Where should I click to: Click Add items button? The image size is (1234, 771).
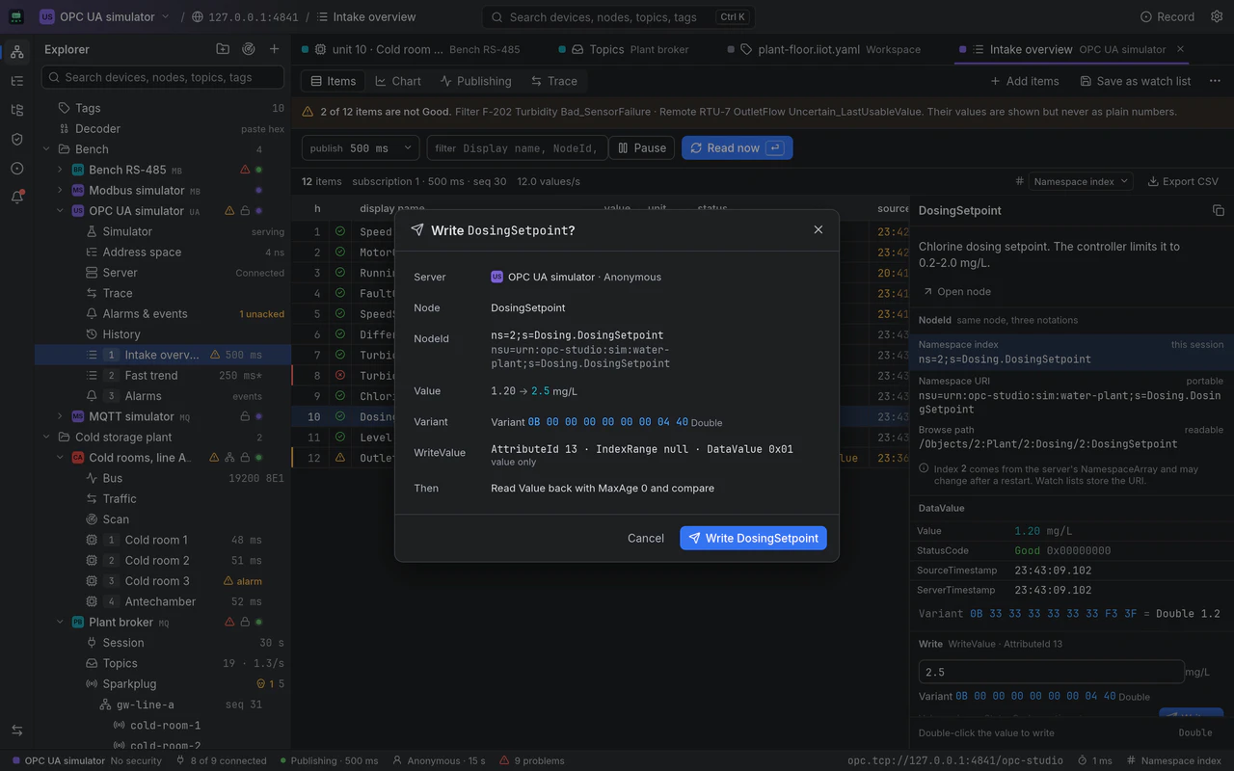[x=1025, y=81]
